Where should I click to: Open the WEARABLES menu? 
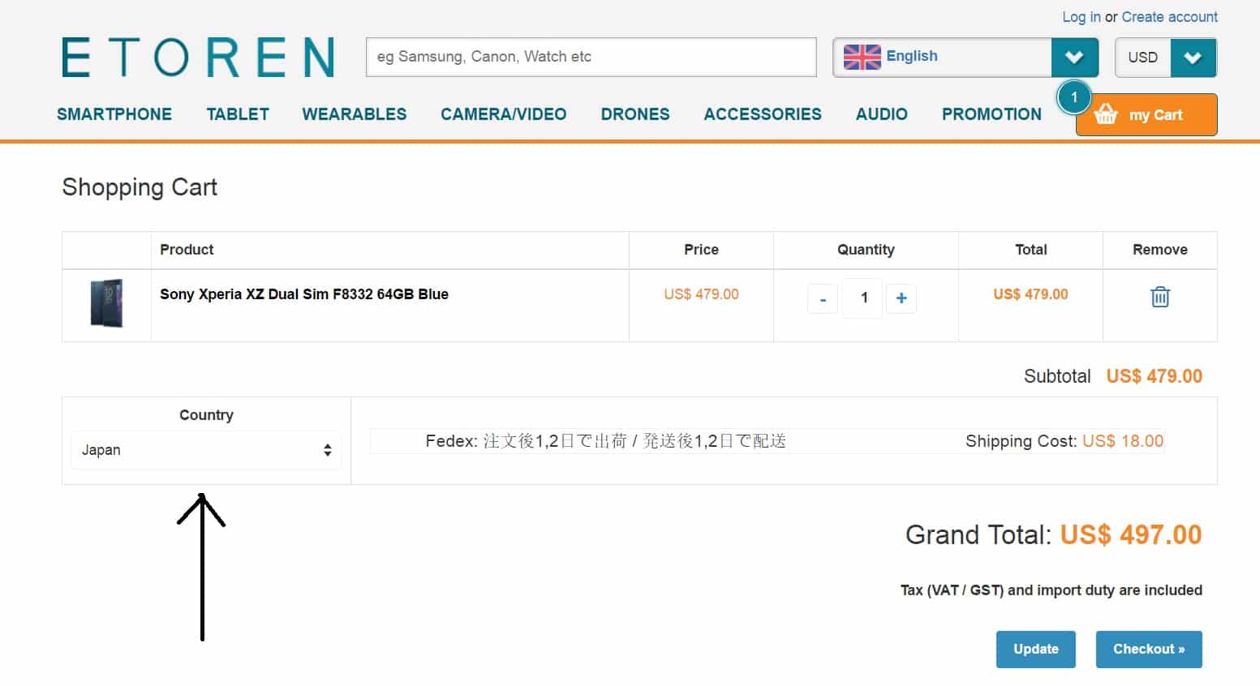tap(355, 114)
